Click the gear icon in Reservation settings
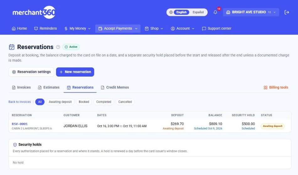This screenshot has width=298, height=175. (x=14, y=72)
